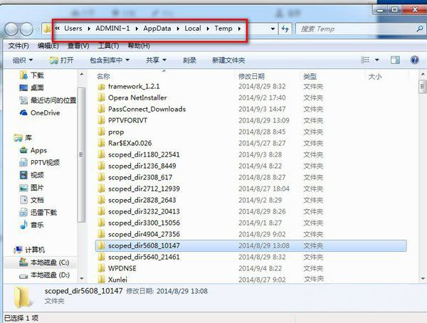Open 图片 library in sidebar
The height and width of the screenshot is (323, 427).
tap(31, 188)
